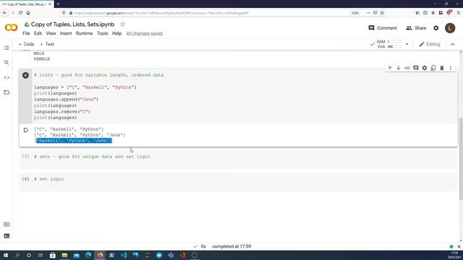Open the View menu
The image size is (463, 260).
point(51,33)
